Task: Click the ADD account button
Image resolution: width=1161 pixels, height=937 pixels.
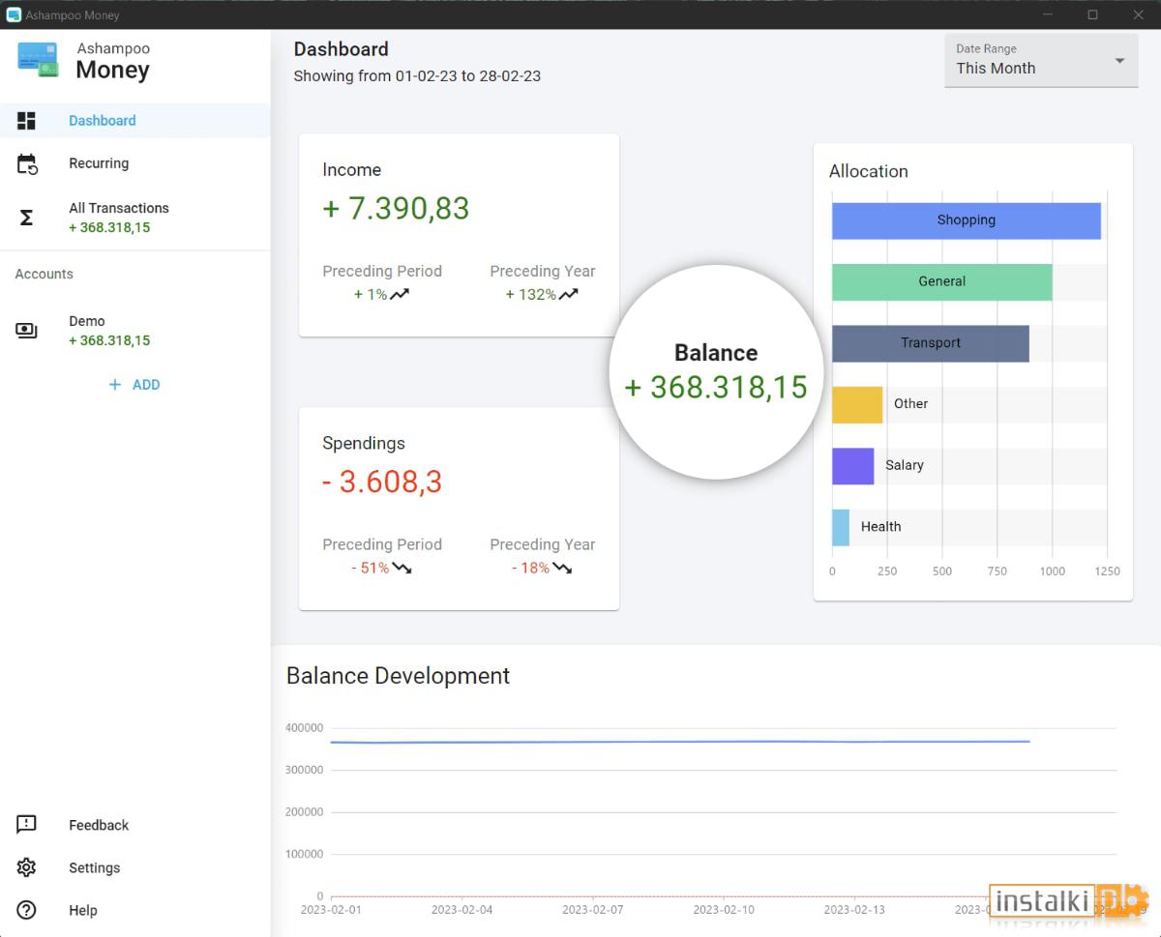Action: pyautogui.click(x=134, y=385)
